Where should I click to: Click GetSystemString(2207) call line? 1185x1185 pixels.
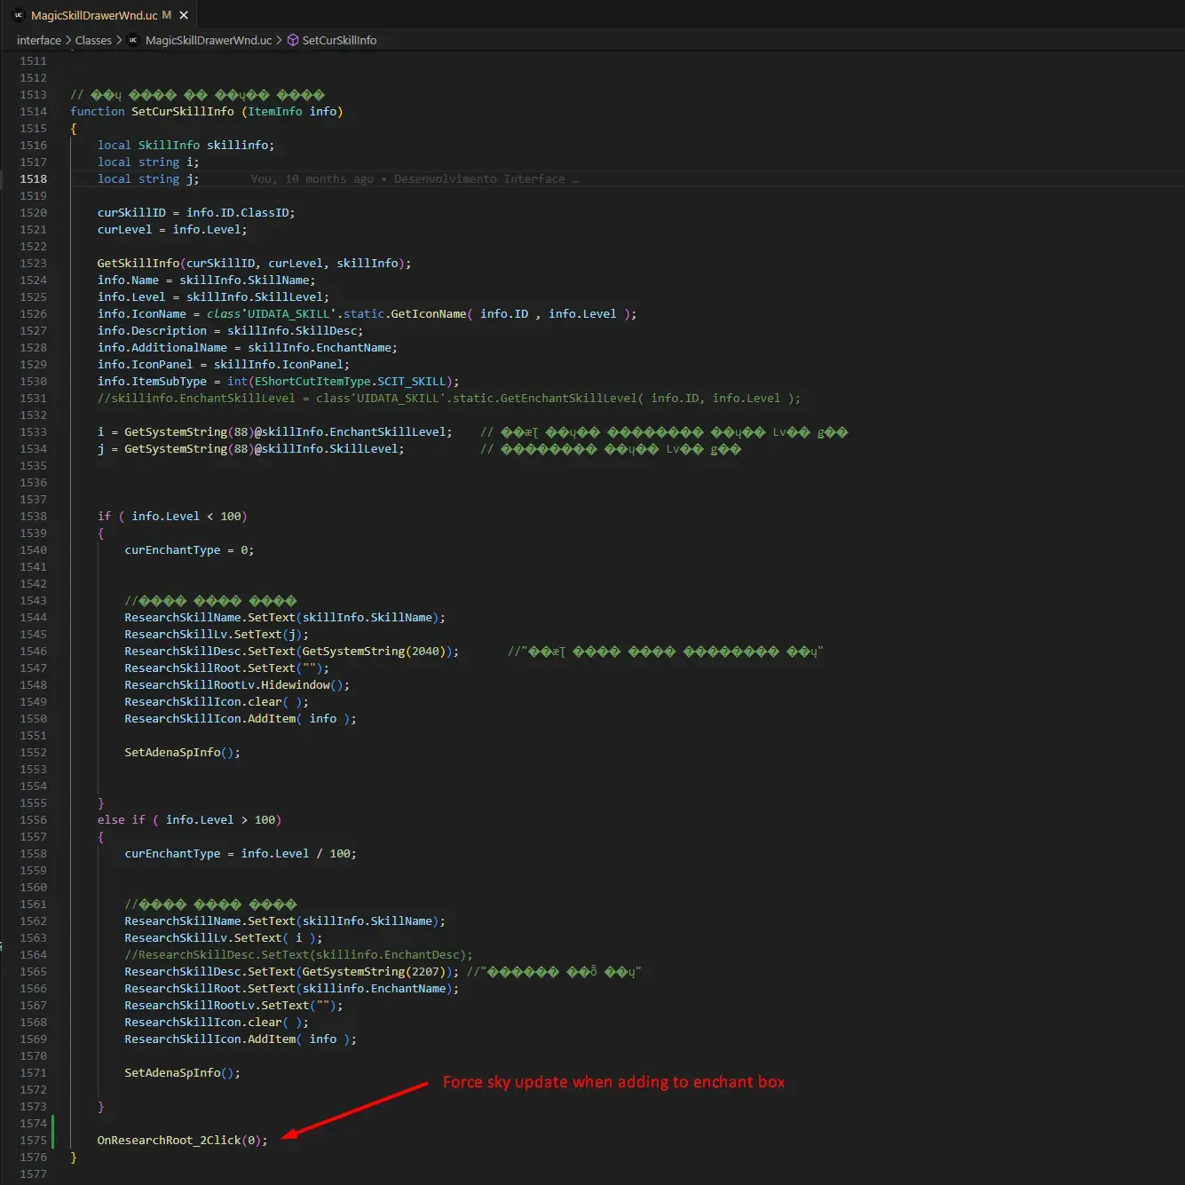pos(292,971)
